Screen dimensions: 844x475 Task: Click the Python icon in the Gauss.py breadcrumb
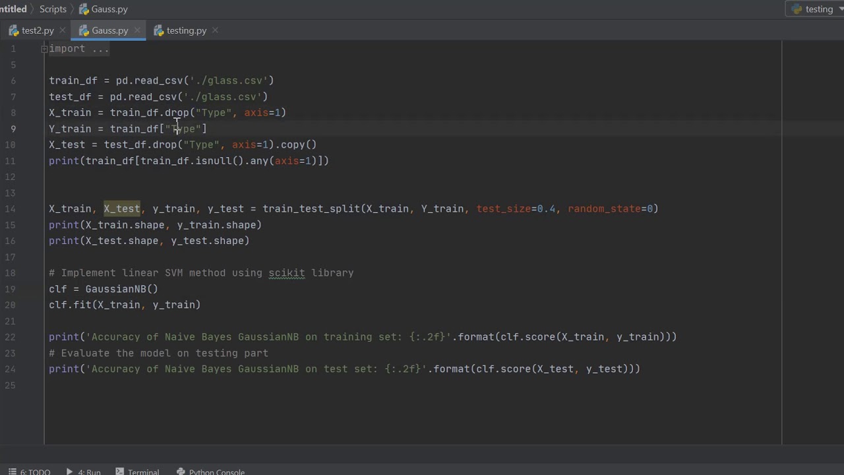84,9
